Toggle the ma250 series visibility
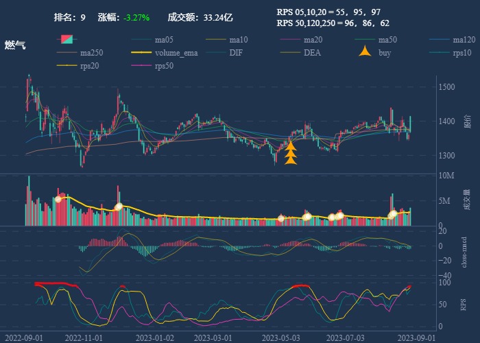 point(90,53)
